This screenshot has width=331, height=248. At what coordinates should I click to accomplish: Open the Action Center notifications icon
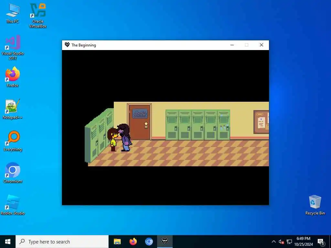tap(321, 242)
